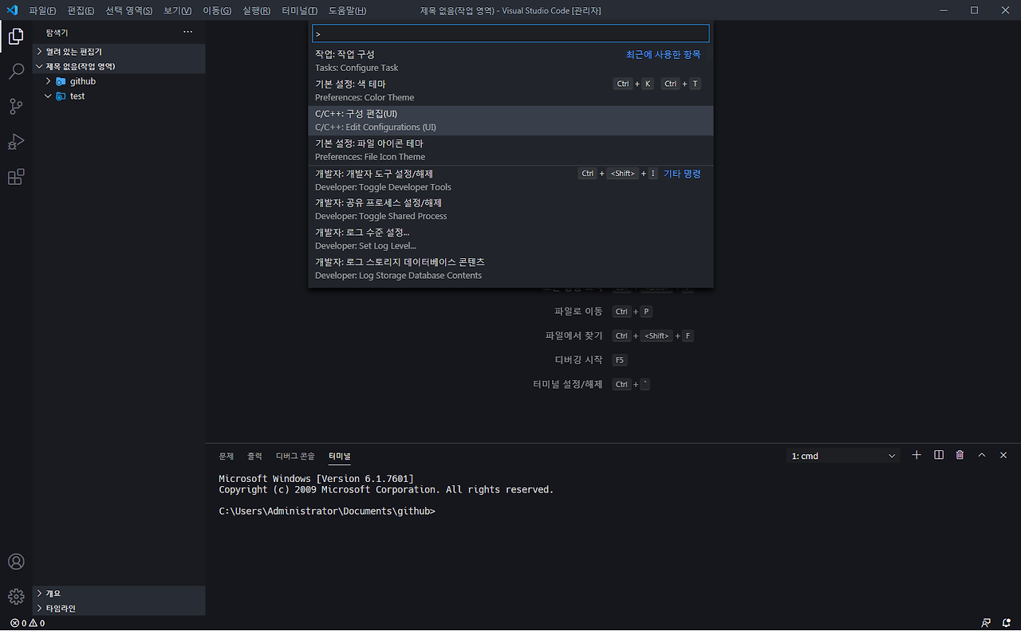Screen dimensions: 1021x631
Task: Open the 보기(V) menu
Action: point(177,10)
